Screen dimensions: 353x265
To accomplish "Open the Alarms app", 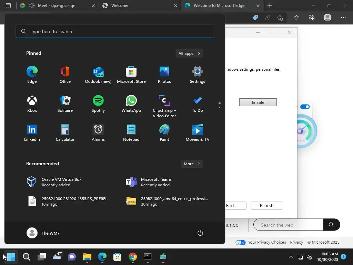I will coord(98,133).
